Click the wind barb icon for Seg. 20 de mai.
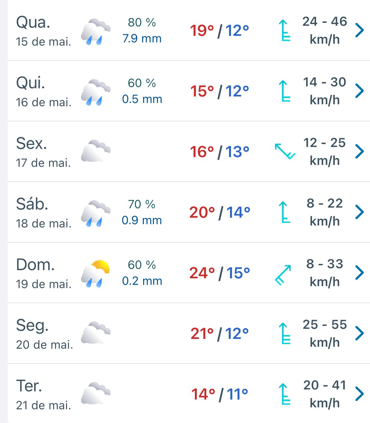This screenshot has height=423, width=370. point(285,333)
